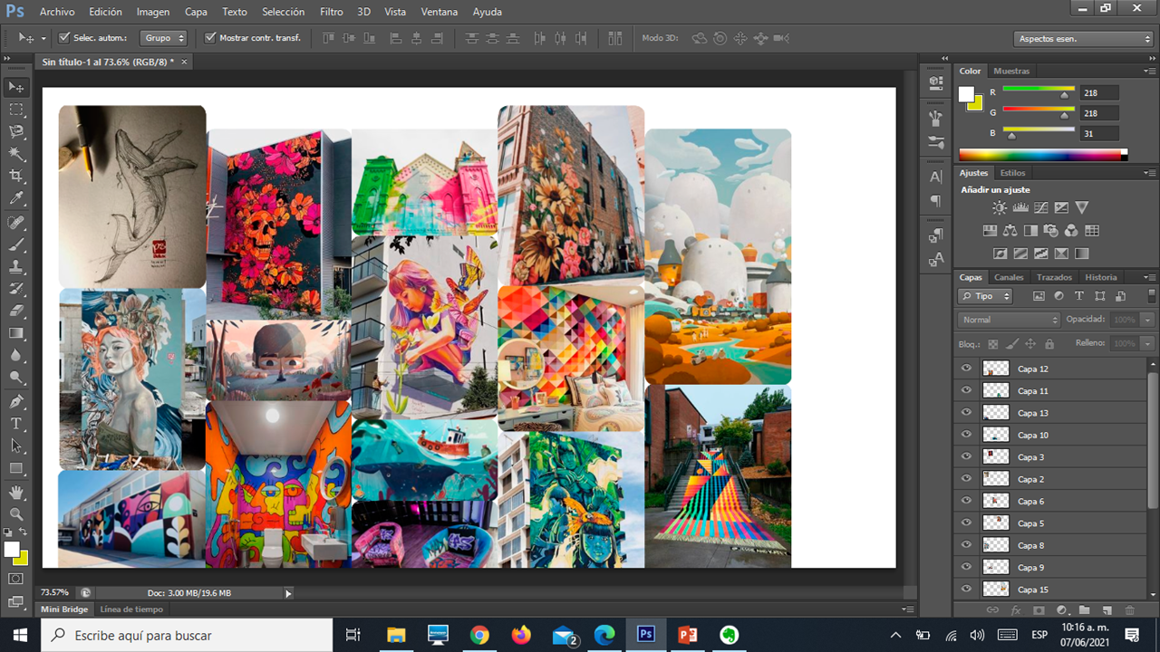Create a new layer group folder icon
The width and height of the screenshot is (1160, 652).
pyautogui.click(x=1083, y=610)
